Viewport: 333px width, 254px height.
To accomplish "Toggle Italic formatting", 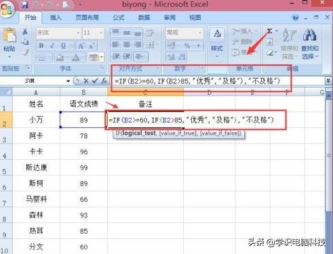I will 52,45.
